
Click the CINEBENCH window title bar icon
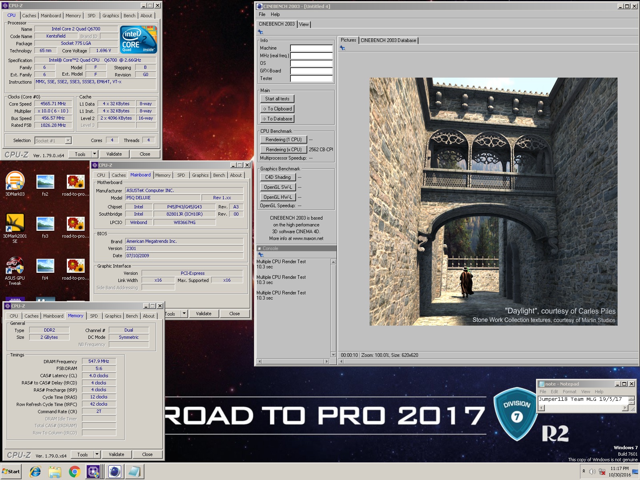coord(260,6)
